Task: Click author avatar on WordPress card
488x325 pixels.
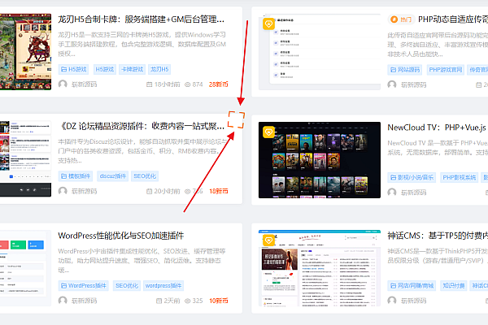Action: tap(63, 301)
